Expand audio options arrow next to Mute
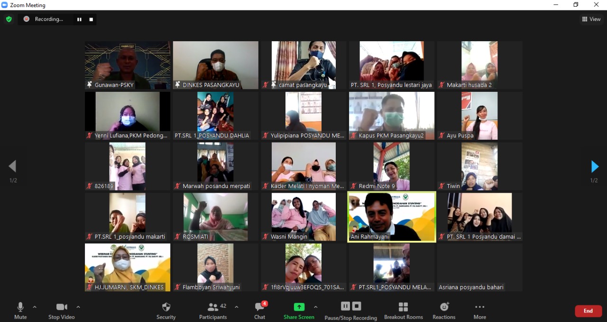The image size is (607, 322). (35, 307)
